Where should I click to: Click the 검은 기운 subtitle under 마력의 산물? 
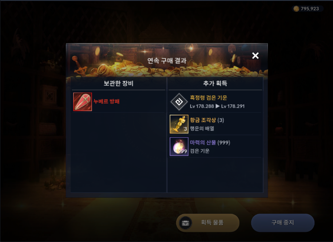[x=200, y=151]
